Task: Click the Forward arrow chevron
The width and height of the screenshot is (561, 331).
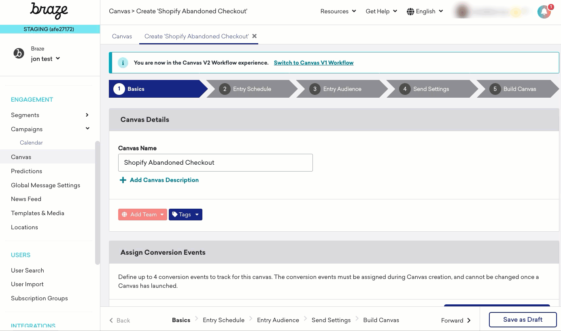Action: (x=469, y=321)
